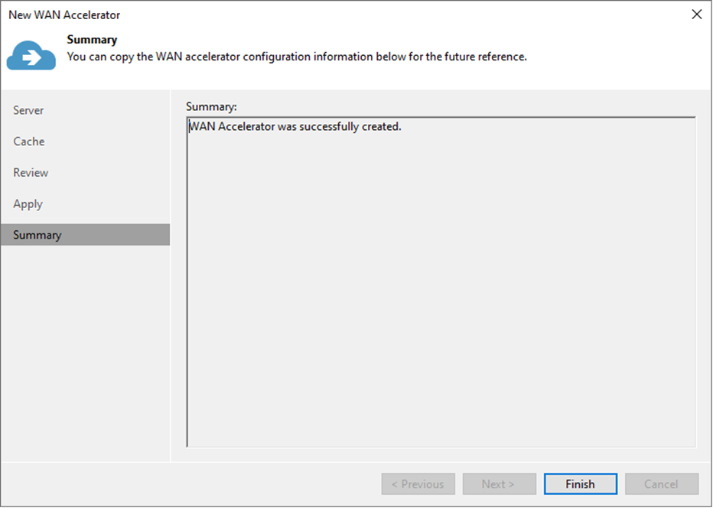This screenshot has width=713, height=508.
Task: Click the 'Summary:' label above the text box
Action: pyautogui.click(x=212, y=106)
